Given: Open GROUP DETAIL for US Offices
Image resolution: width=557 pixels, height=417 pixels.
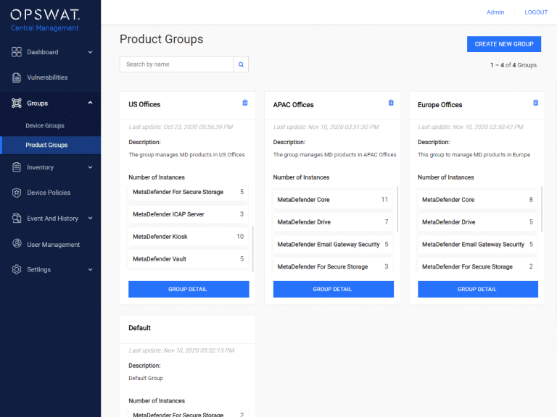Looking at the screenshot, I should point(189,290).
